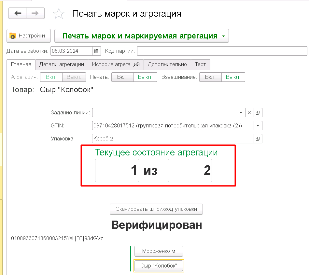309x275 pixels.
Task: Click the scanned code 010893607136008321 text
Action: 57,239
